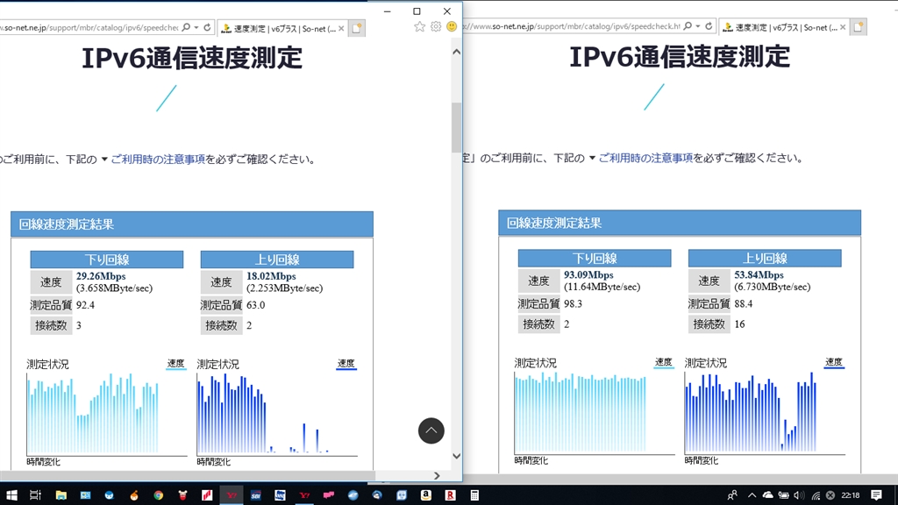This screenshot has width=898, height=505.
Task: Click the smiley feedback icon in the left window
Action: click(x=452, y=27)
